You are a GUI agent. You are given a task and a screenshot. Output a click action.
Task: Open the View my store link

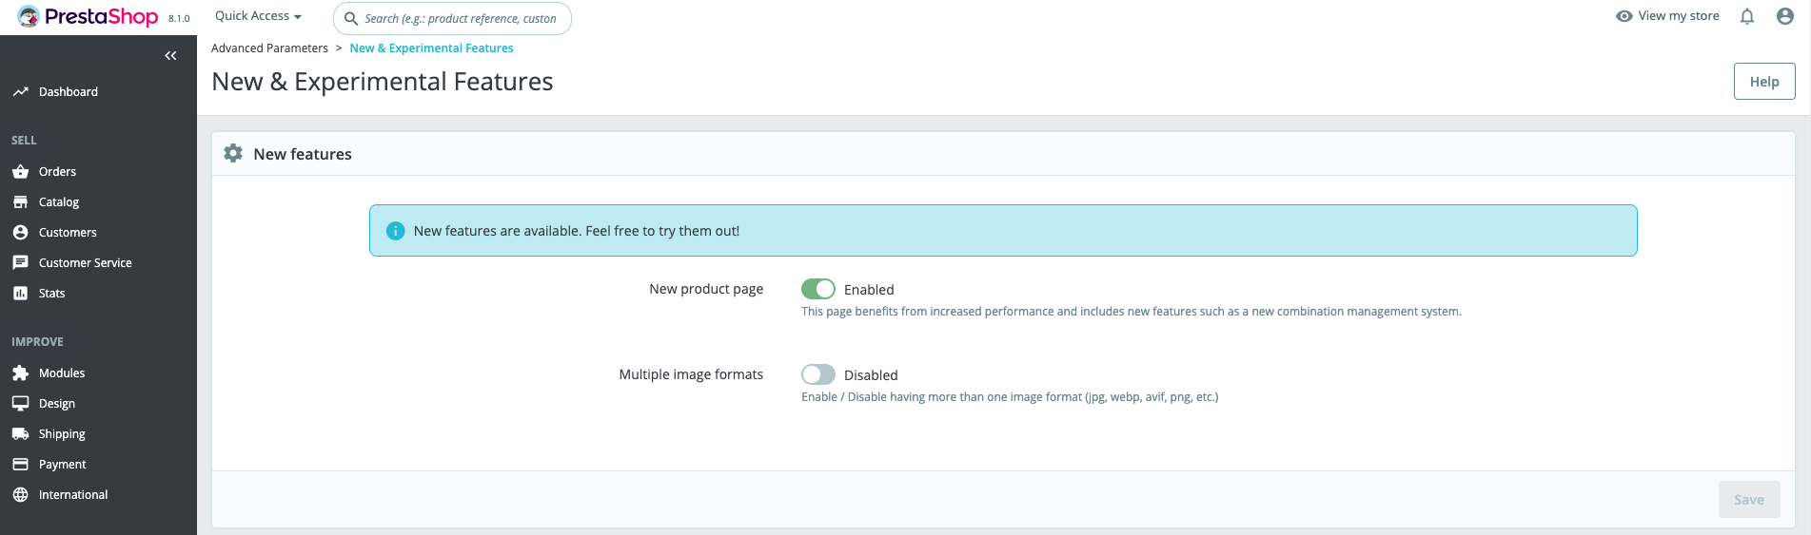[x=1668, y=16]
